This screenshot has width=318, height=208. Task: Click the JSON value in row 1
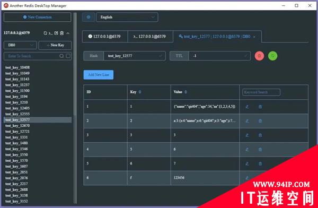click(x=205, y=107)
